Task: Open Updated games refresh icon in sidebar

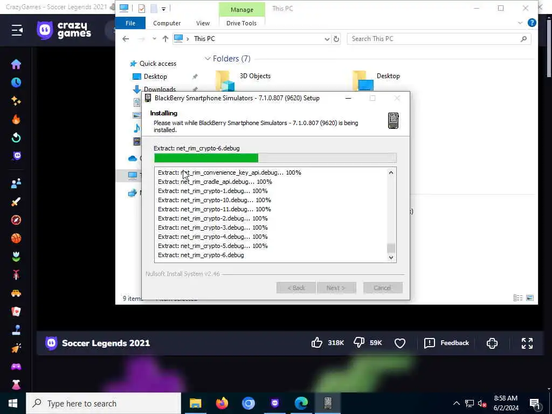Action: coord(16,137)
